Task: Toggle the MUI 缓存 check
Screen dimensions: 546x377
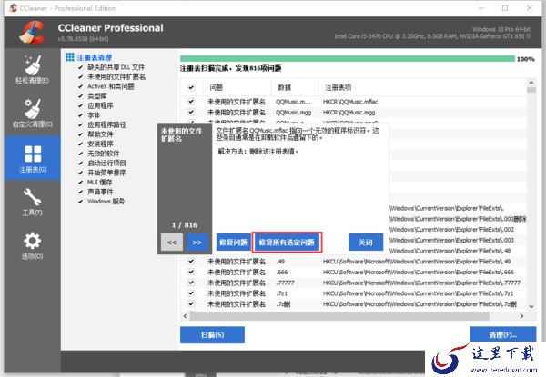Action: [x=80, y=182]
